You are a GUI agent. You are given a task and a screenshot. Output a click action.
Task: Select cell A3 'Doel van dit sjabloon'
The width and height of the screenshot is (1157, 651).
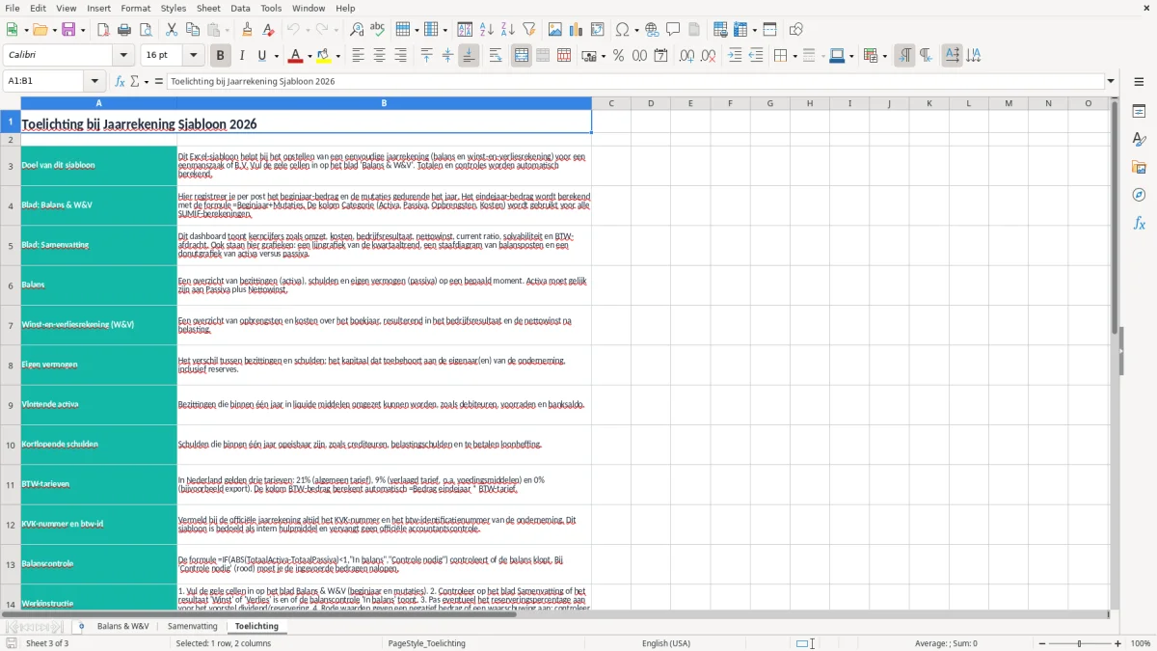[x=99, y=165]
